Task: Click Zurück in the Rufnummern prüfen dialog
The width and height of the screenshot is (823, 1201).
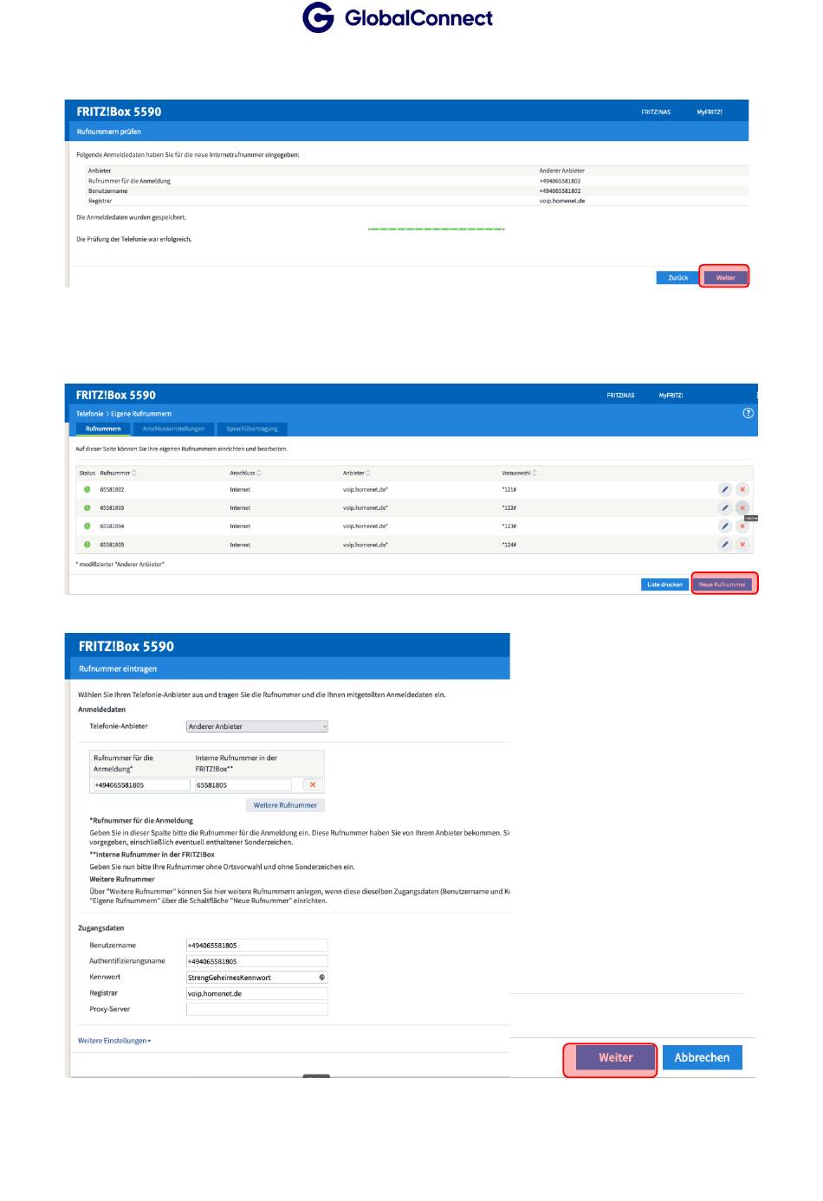Action: coord(677,278)
